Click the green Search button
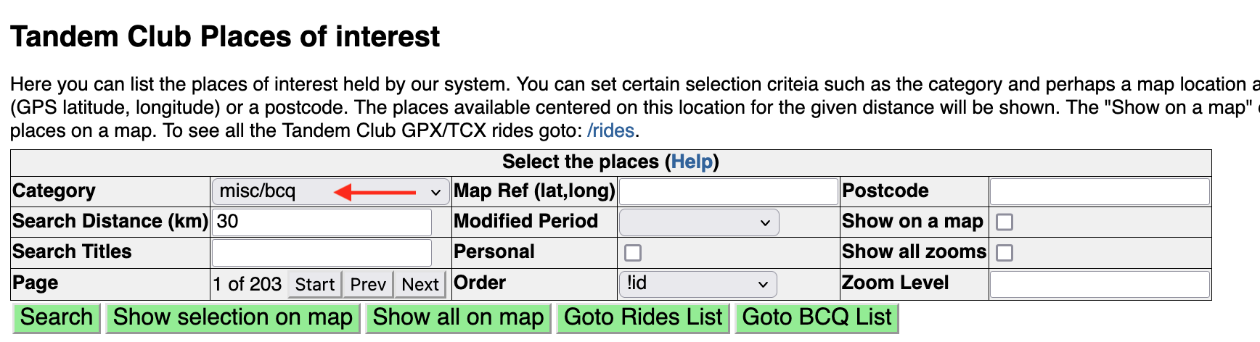This screenshot has height=342, width=1260. (x=57, y=318)
